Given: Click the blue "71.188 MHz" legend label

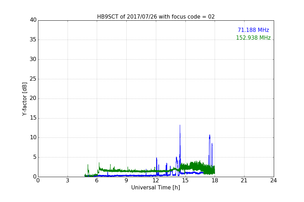Looking at the screenshot, I should tap(253, 30).
